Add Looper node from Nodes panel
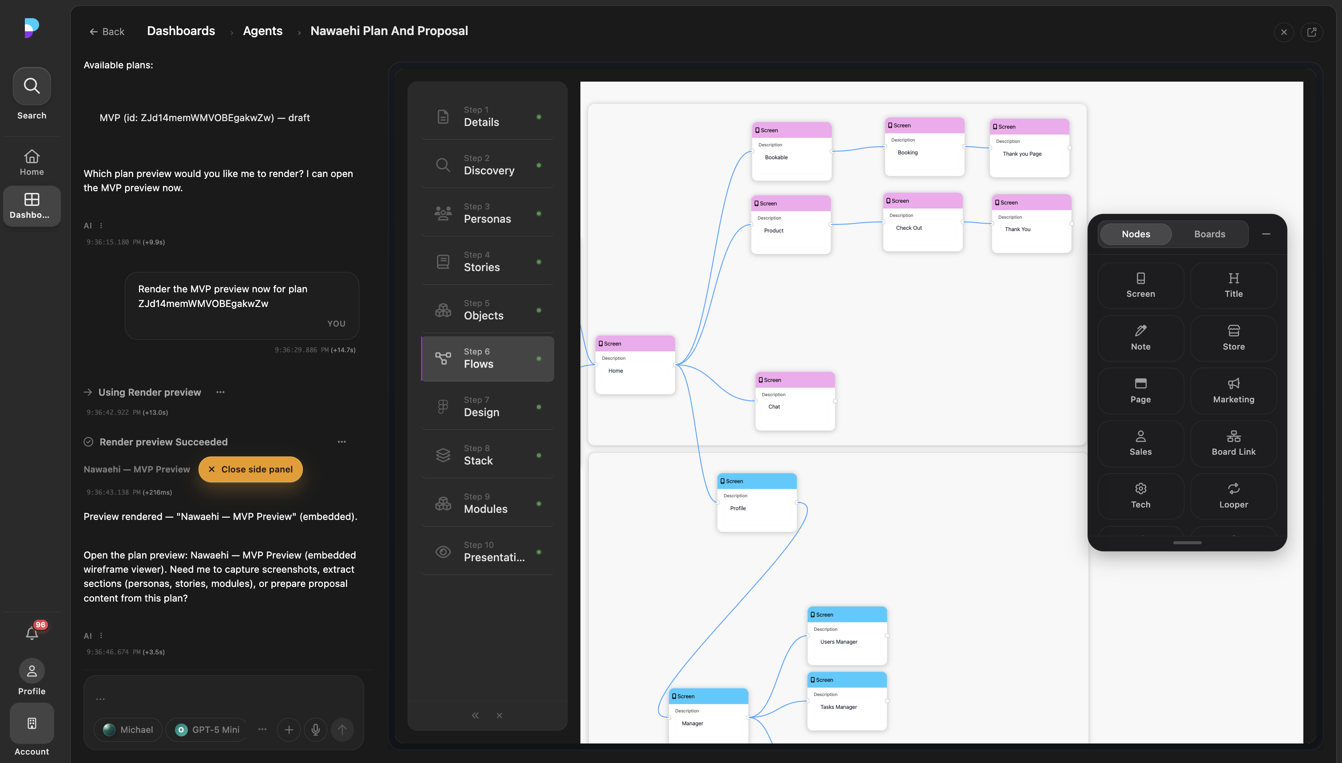 (x=1234, y=496)
